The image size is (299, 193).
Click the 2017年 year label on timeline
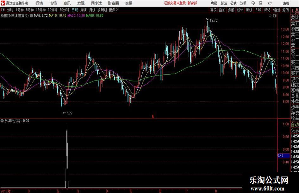[5, 191]
